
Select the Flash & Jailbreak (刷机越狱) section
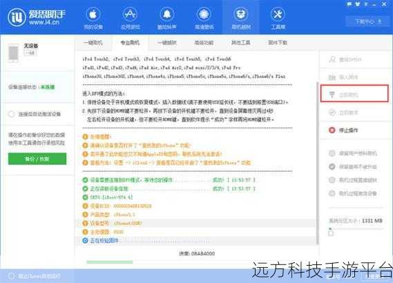[241, 18]
